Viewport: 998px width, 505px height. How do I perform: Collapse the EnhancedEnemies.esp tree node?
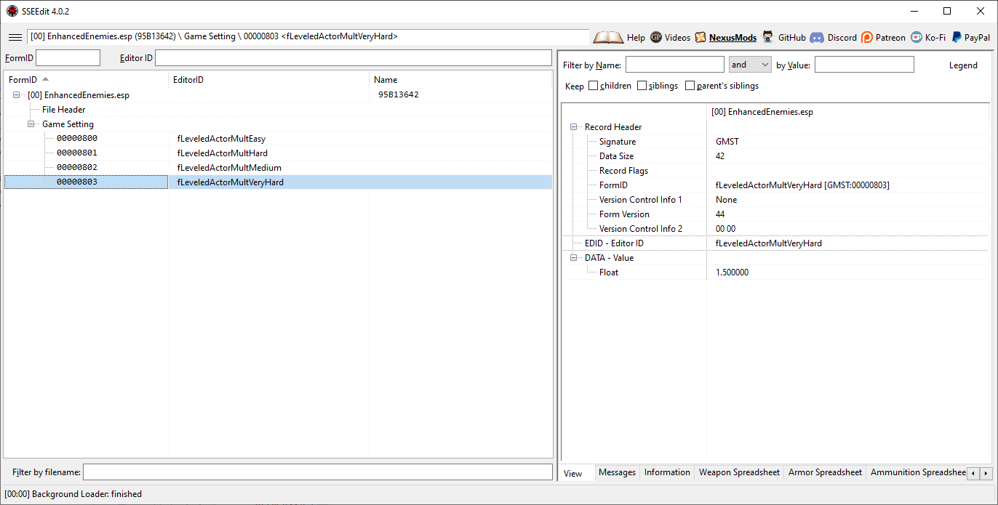point(17,95)
